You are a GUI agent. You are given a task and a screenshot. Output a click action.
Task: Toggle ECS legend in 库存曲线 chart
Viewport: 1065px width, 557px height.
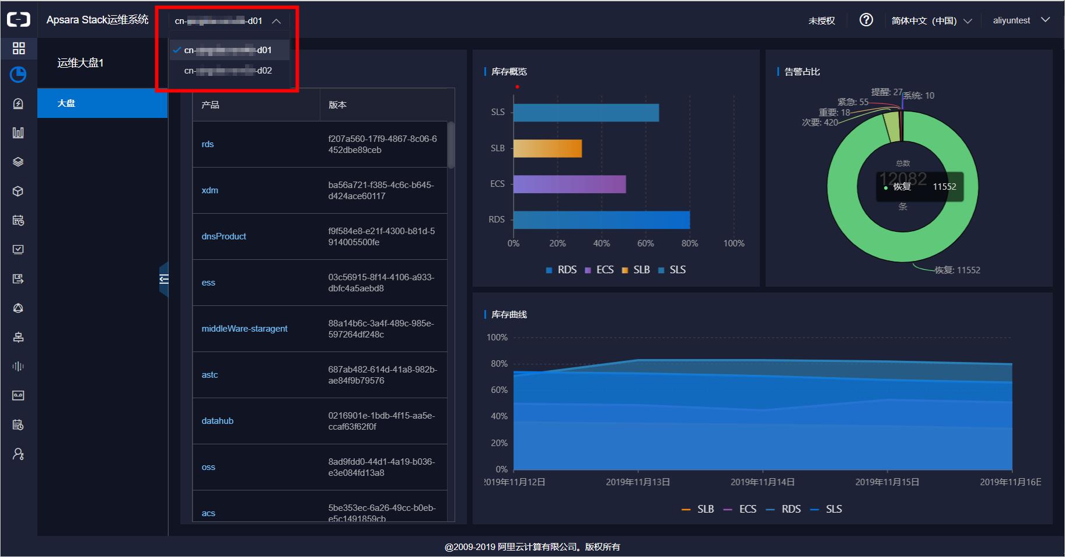click(x=740, y=509)
